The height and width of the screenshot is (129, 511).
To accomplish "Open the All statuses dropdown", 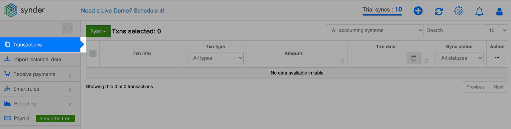I will coord(459,58).
